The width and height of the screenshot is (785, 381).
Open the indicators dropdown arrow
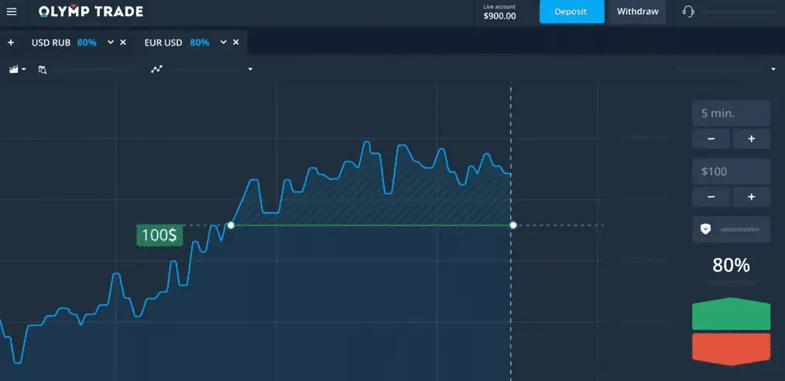(x=250, y=70)
